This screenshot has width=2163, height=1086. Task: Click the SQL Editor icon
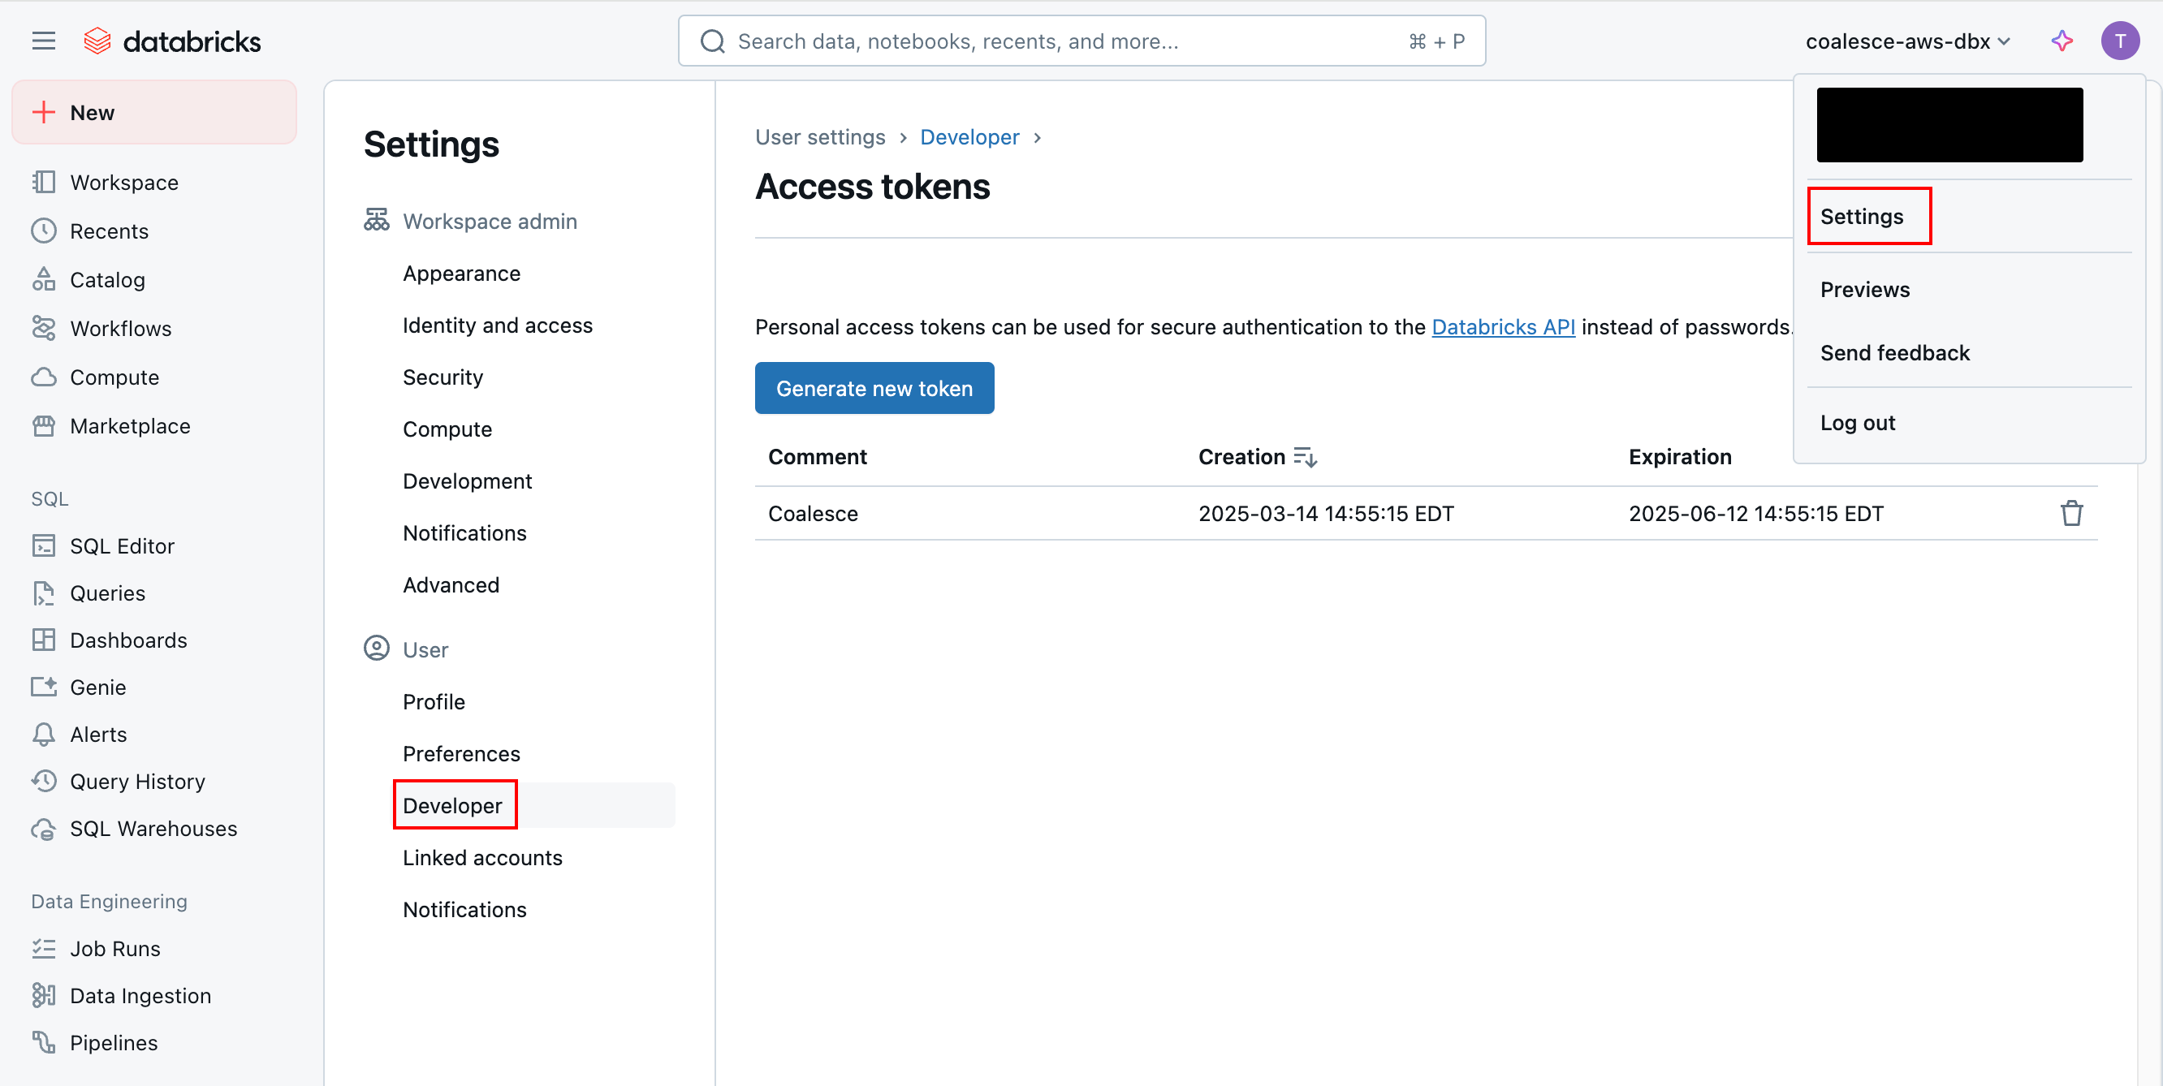[x=44, y=545]
